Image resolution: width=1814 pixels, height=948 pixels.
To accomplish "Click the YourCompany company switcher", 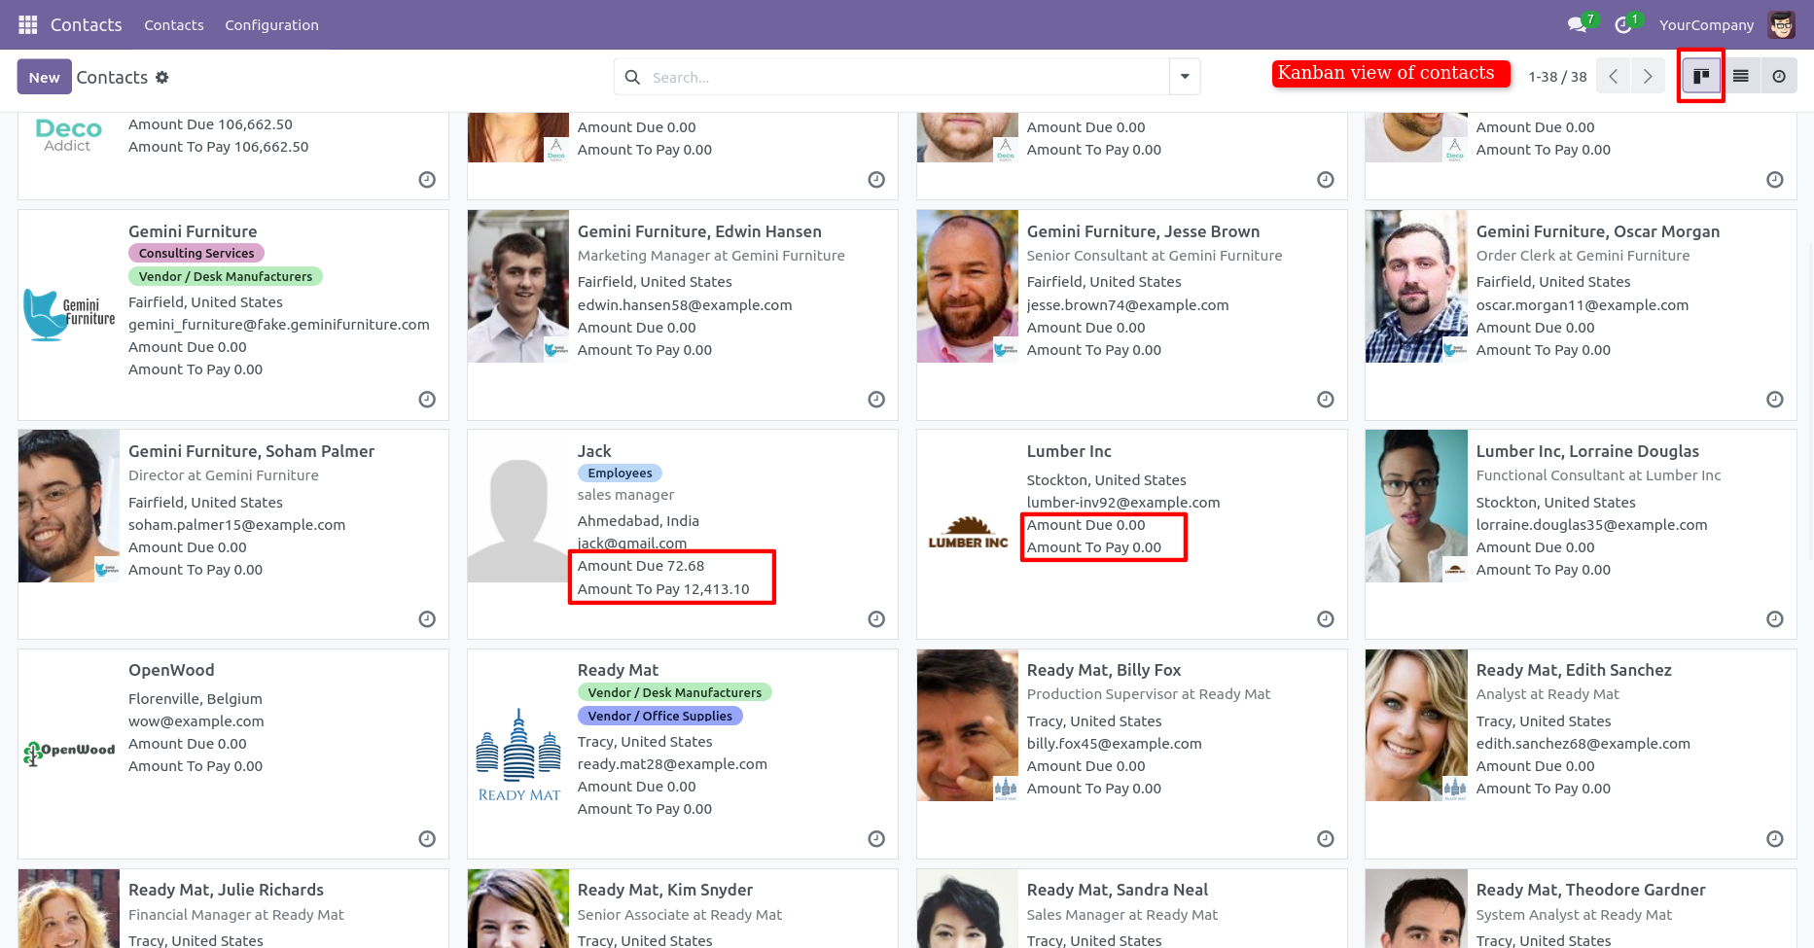I will [x=1706, y=25].
